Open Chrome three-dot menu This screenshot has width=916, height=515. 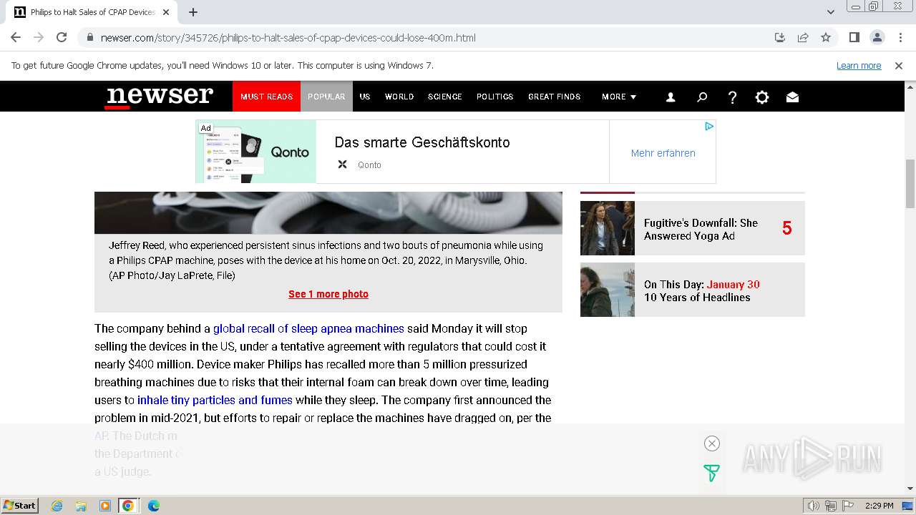pos(900,37)
